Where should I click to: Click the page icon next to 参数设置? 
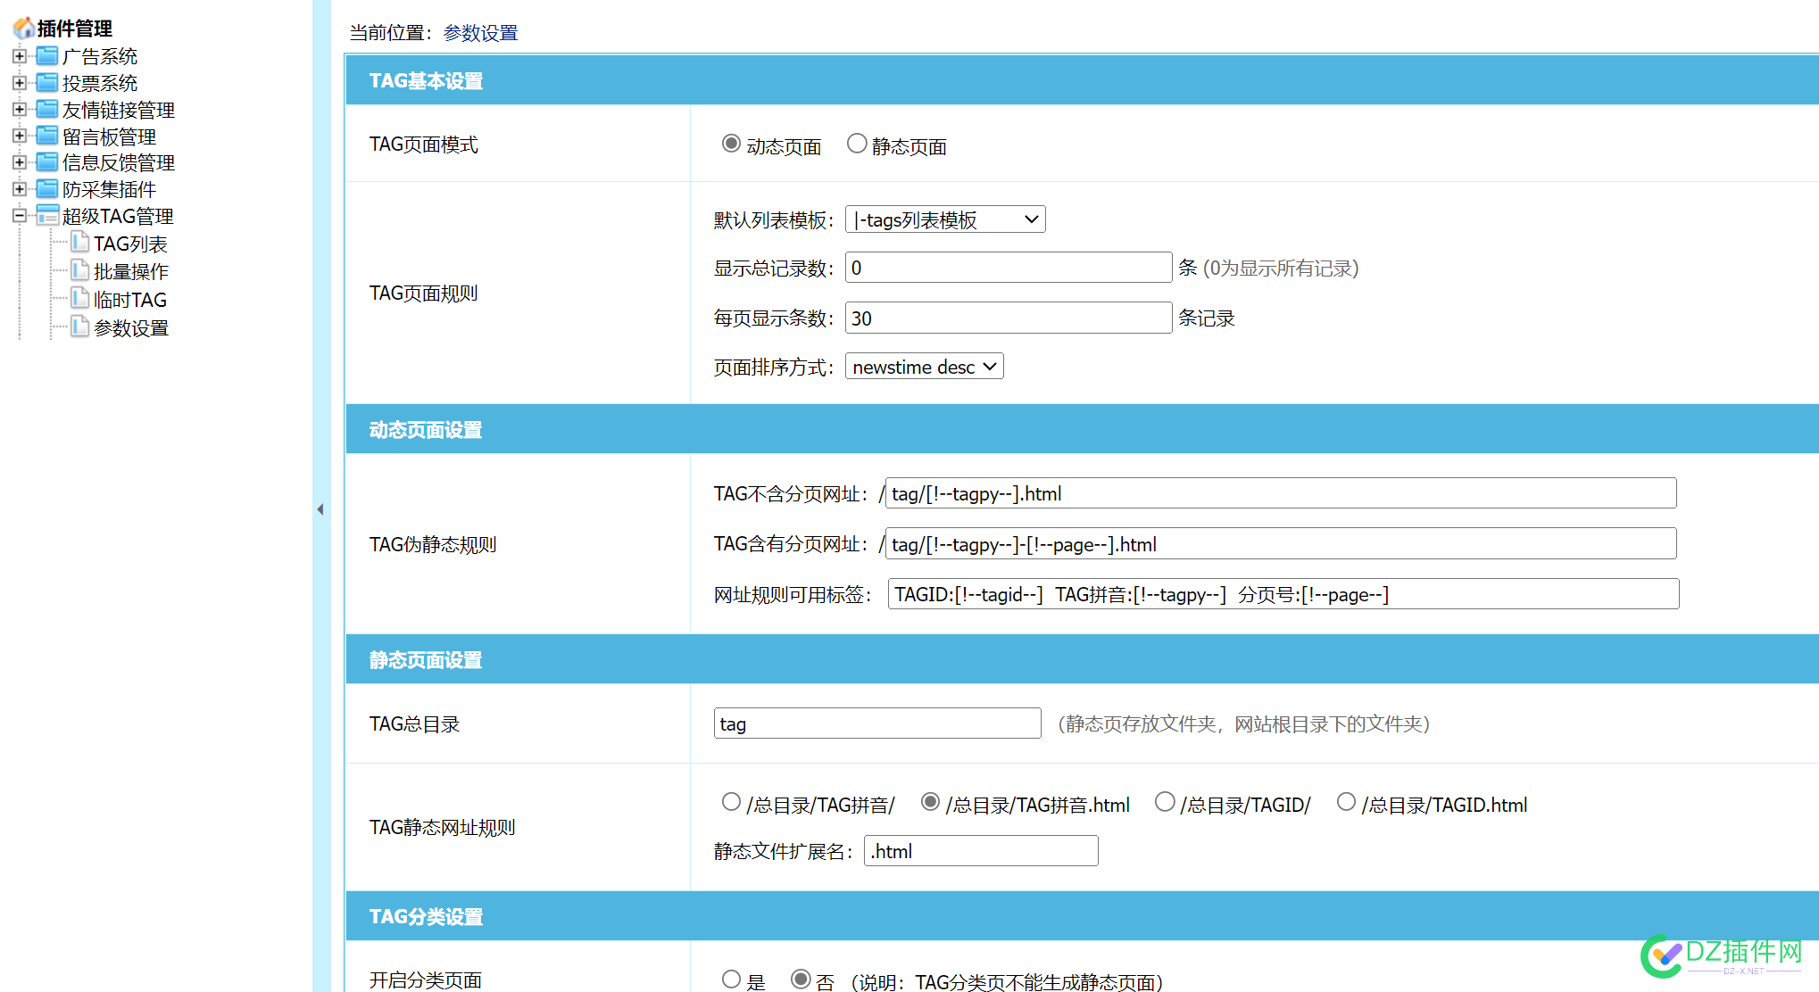[x=80, y=327]
